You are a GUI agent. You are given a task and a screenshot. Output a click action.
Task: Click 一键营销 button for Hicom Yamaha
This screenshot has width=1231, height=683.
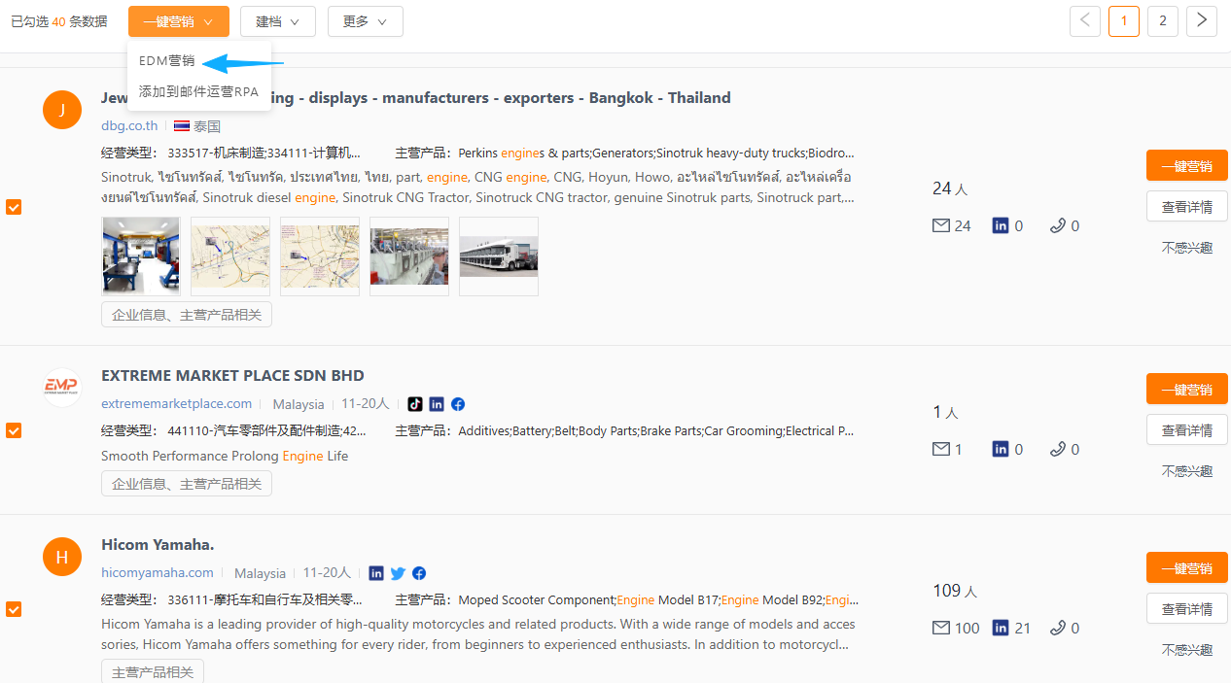[1187, 567]
